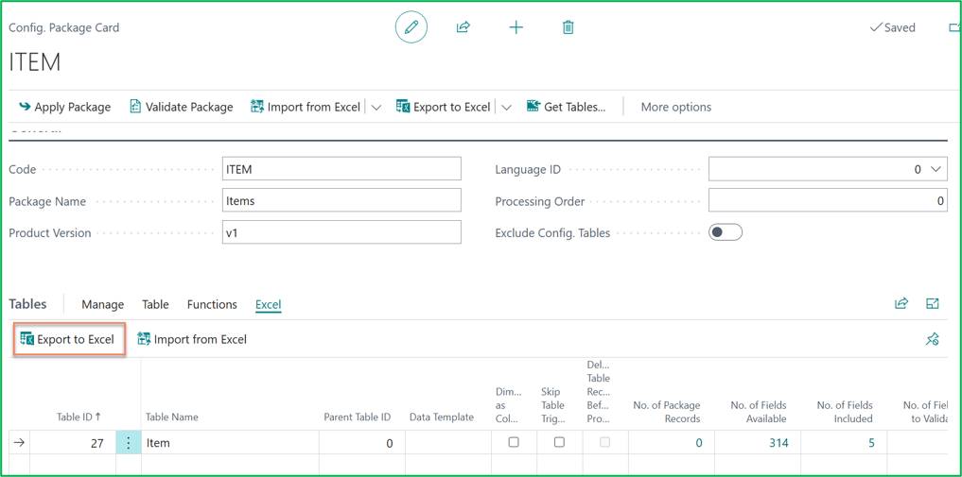The height and width of the screenshot is (477, 962).
Task: Click Import from Excel in top toolbar
Action: point(306,107)
